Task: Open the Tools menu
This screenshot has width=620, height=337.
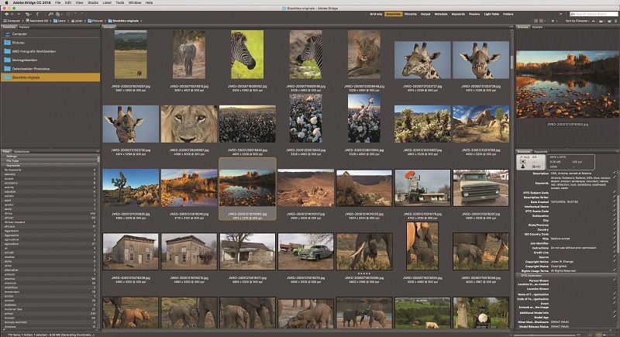Action: tap(120, 2)
